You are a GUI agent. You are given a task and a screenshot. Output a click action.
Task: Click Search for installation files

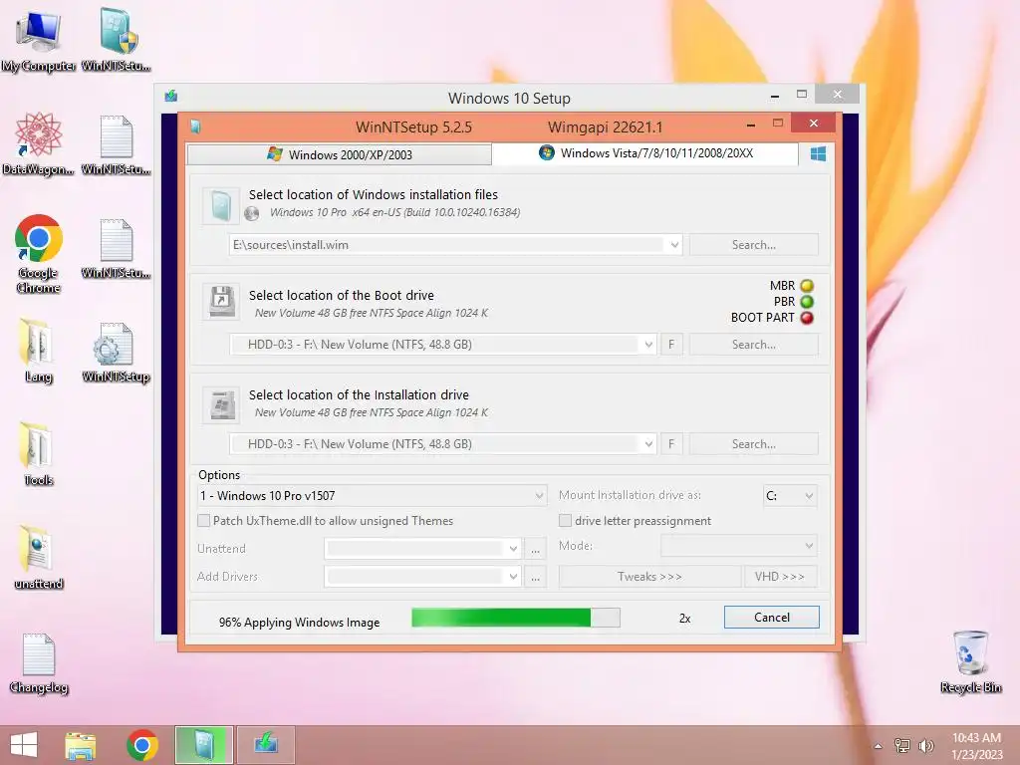click(753, 245)
